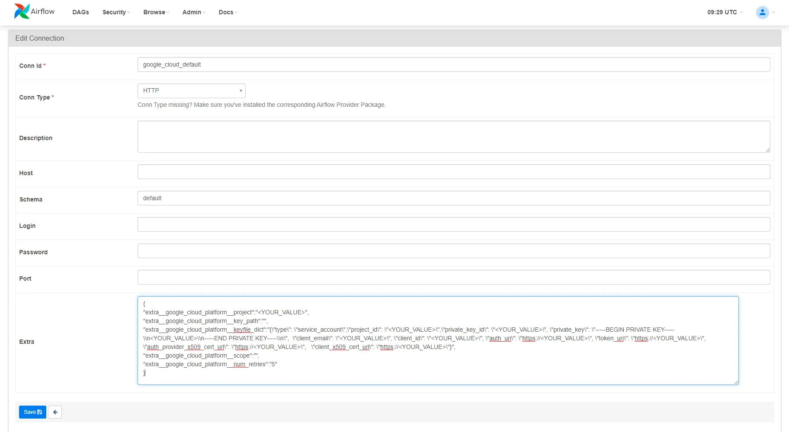Focus the Port input field
This screenshot has width=789, height=432.
pos(454,277)
